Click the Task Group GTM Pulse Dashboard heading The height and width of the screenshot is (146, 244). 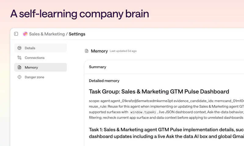[x=159, y=91]
